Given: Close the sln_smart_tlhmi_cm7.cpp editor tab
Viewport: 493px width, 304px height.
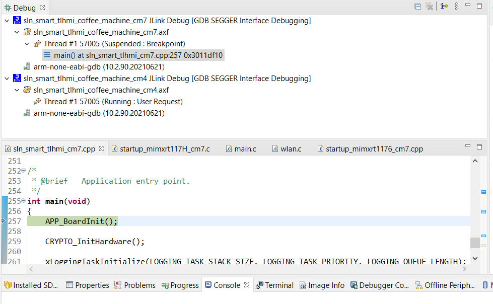Looking at the screenshot, I should click(x=101, y=149).
